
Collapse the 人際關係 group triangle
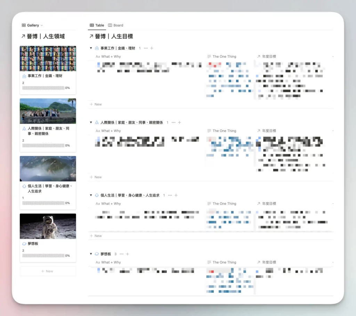[91, 122]
